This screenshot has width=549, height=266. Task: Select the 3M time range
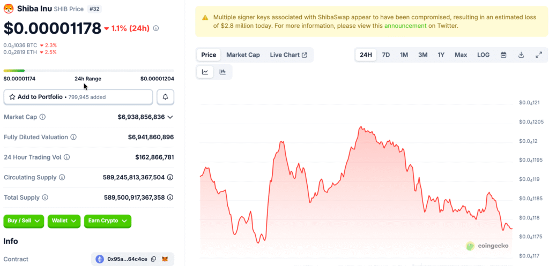point(422,55)
